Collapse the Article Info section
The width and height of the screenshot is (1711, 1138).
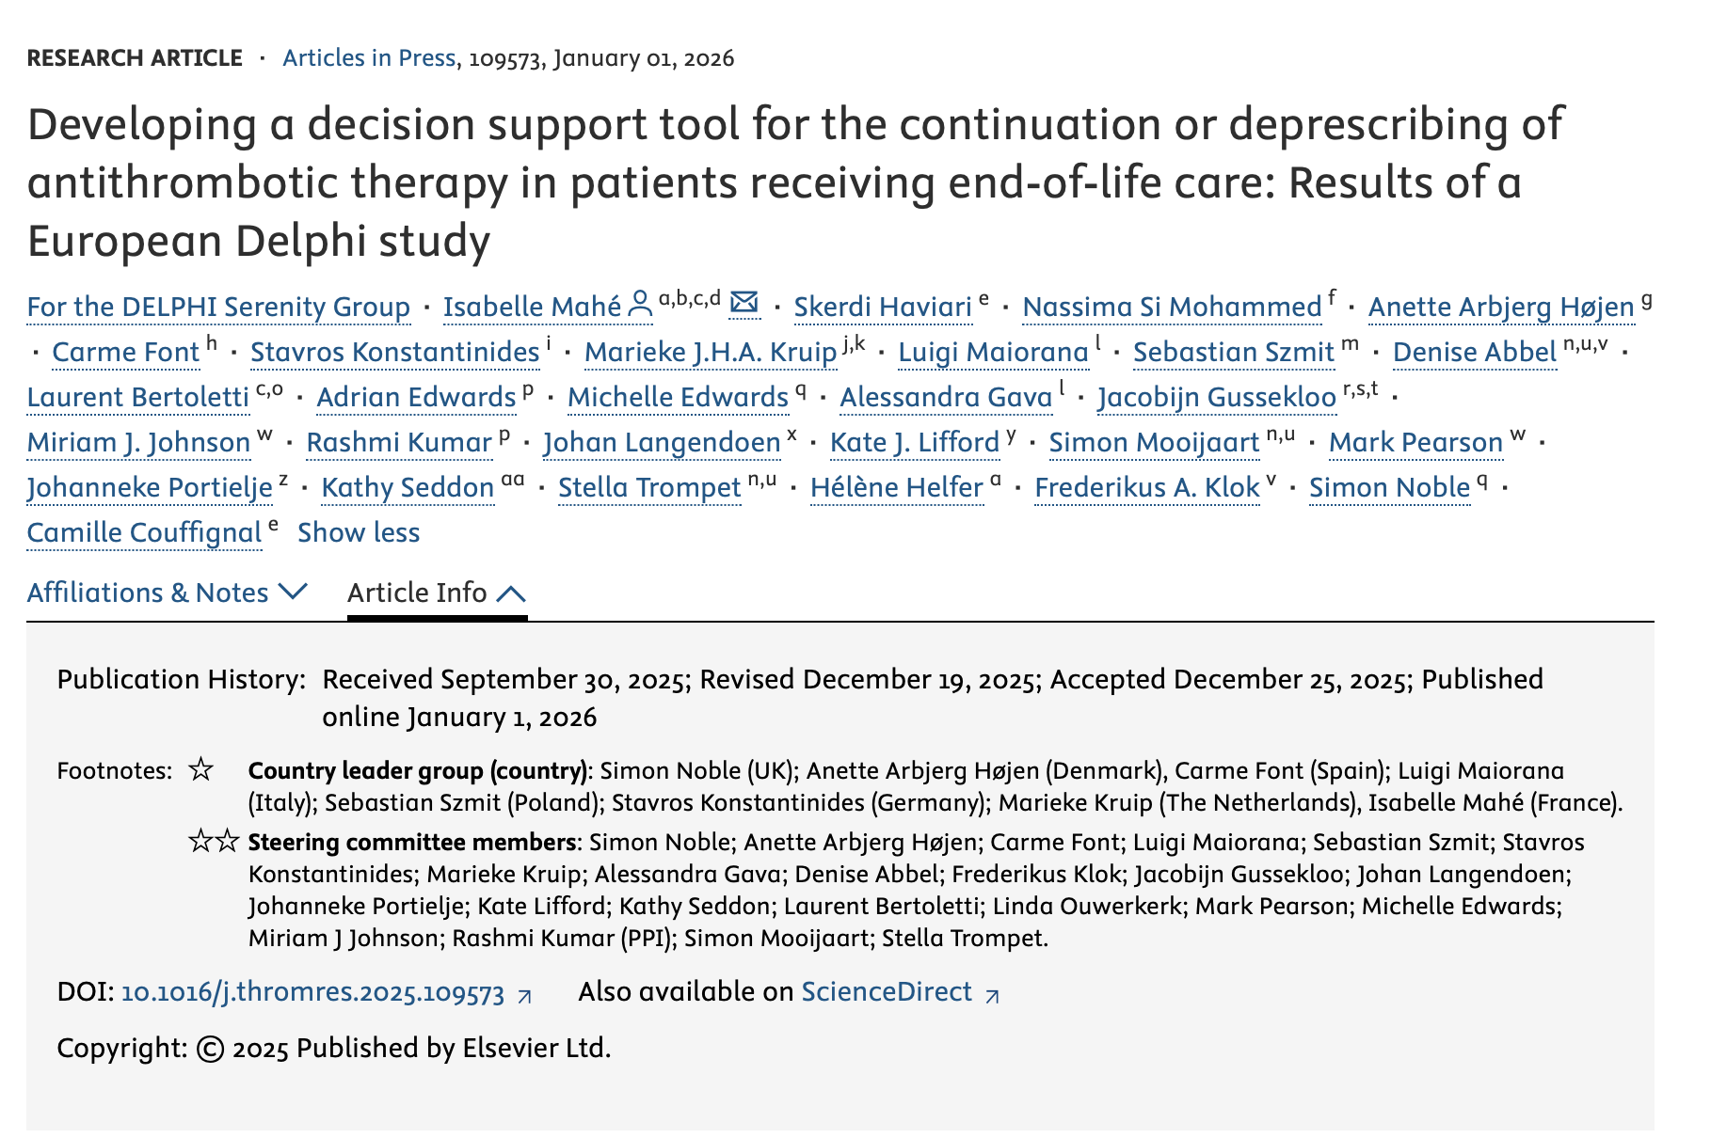point(437,593)
